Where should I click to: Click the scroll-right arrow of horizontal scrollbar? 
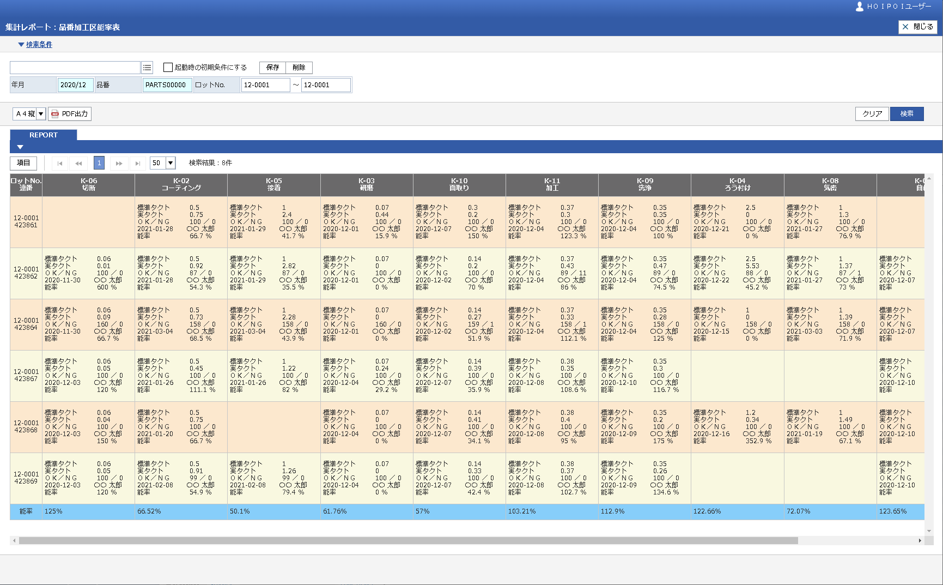click(920, 540)
